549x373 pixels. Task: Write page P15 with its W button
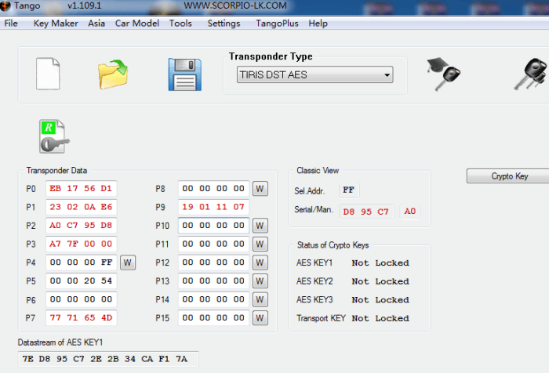point(260,318)
